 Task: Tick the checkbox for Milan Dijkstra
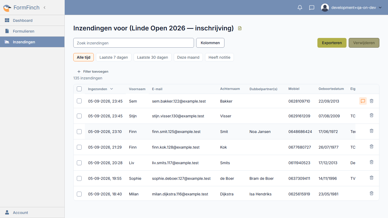79,194
